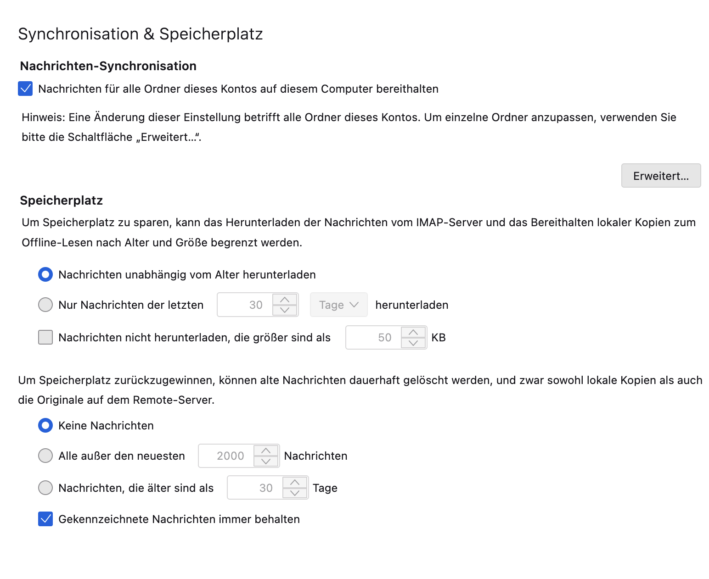Decrease the newest messages count of 2000
Viewport: 709px width, 579px height.
[x=266, y=461]
